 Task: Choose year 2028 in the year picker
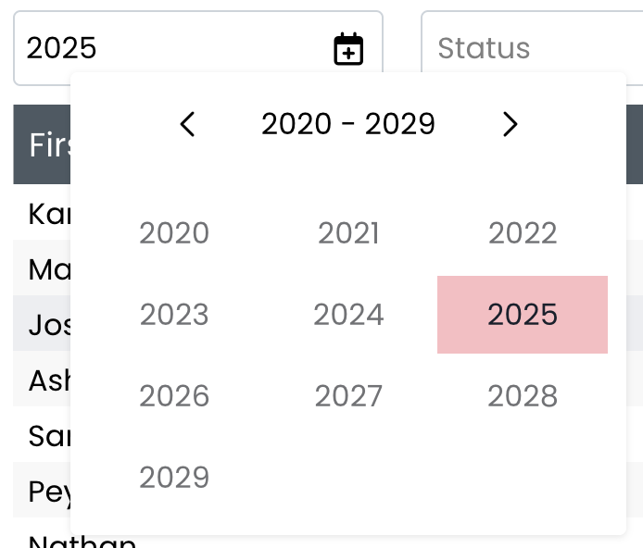point(523,396)
